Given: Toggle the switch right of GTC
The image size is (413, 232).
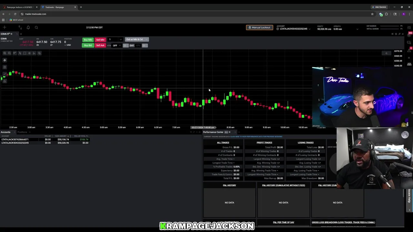Looking at the screenshot, I should 145,45.
